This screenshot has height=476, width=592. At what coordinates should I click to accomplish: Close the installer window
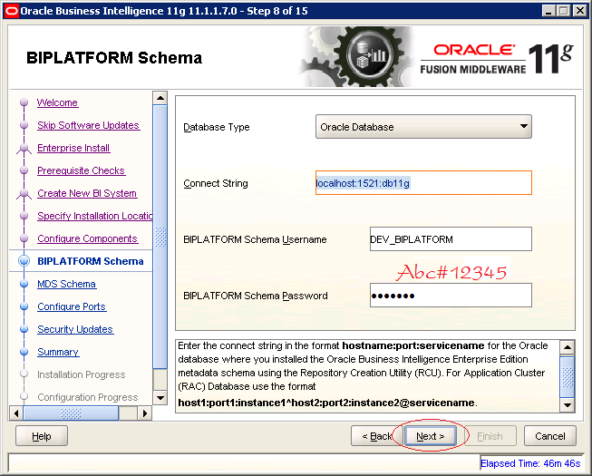pos(579,11)
